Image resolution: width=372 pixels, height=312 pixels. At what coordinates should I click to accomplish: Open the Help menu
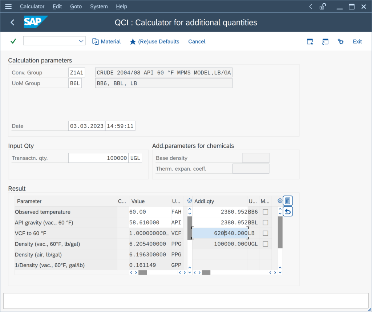[x=121, y=7]
